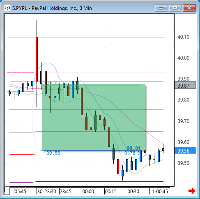Click the 39.50 price axis label

tap(183, 163)
